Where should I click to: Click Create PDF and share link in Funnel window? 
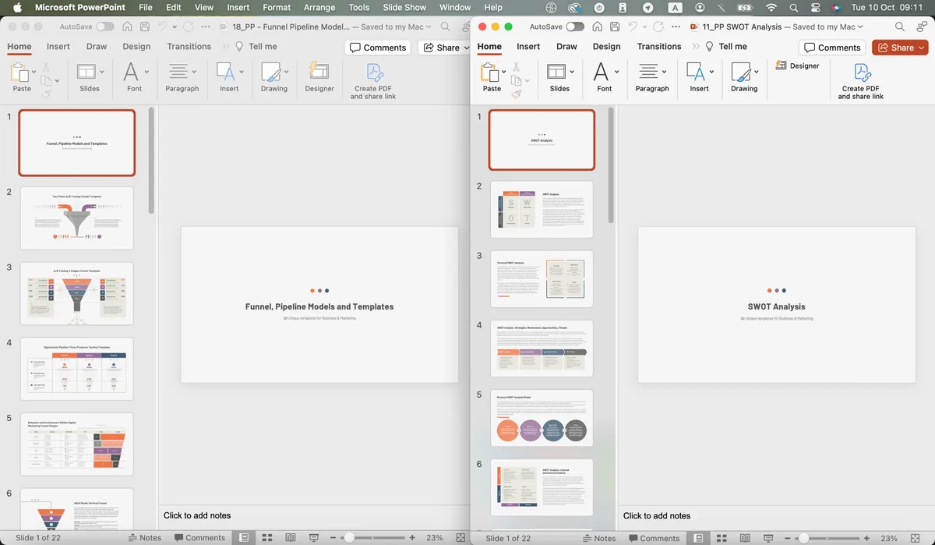point(373,81)
